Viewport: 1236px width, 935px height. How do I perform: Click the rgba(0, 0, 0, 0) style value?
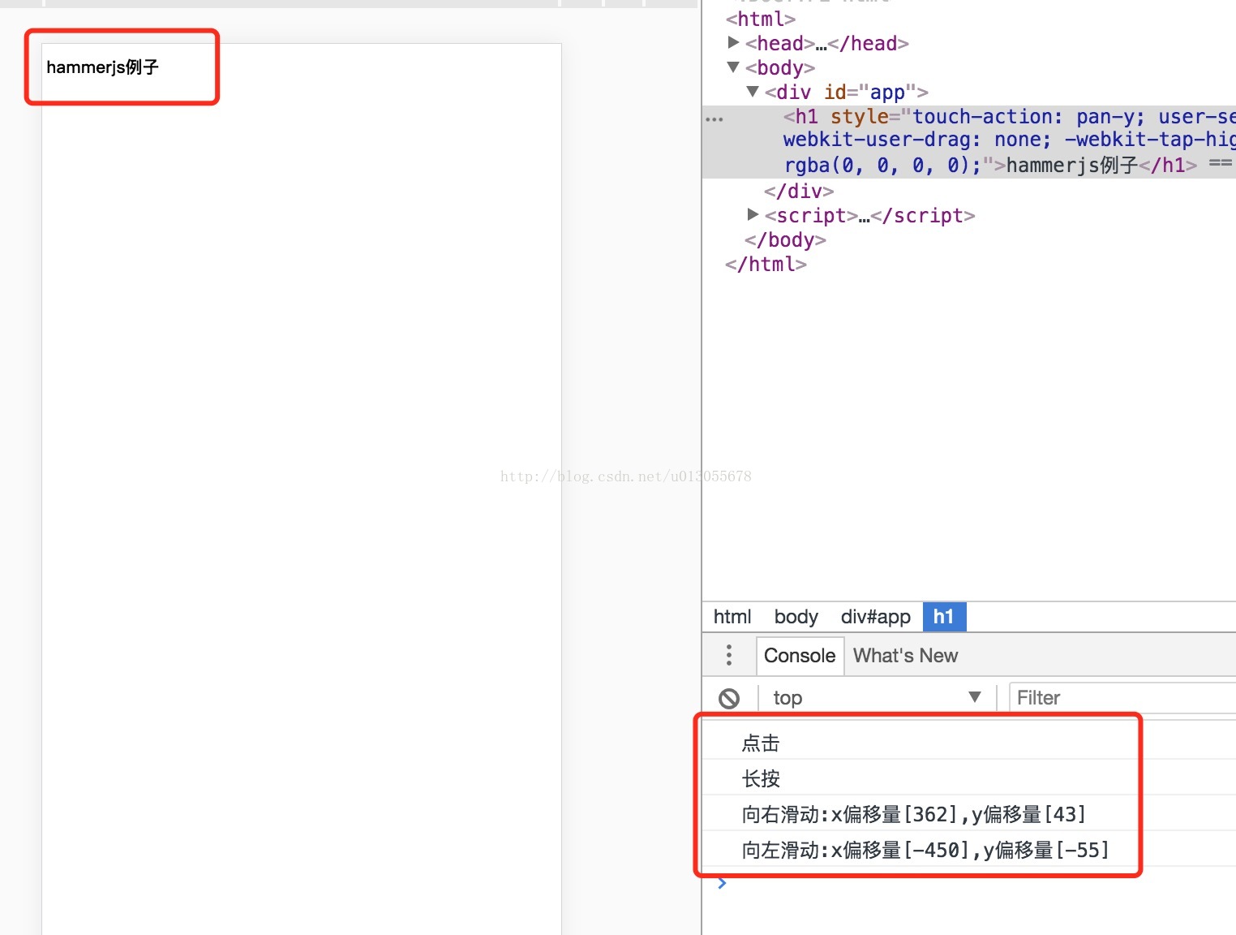tap(876, 166)
